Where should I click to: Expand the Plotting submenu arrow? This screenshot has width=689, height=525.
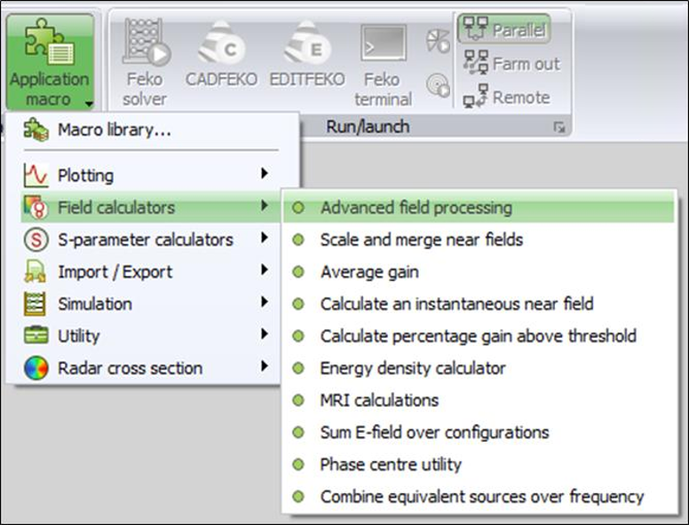point(265,175)
